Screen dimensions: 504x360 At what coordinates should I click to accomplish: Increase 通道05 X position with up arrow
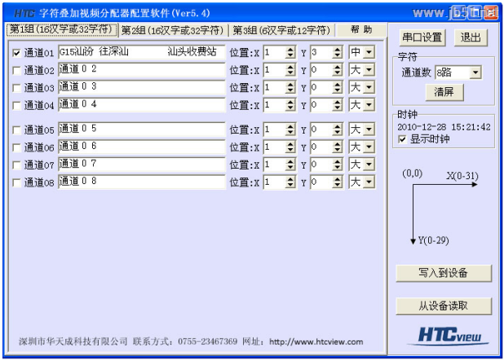point(290,126)
